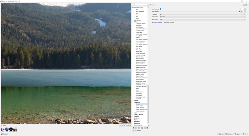Expand the Frames filter category
The image size is (249, 136).
133,101
